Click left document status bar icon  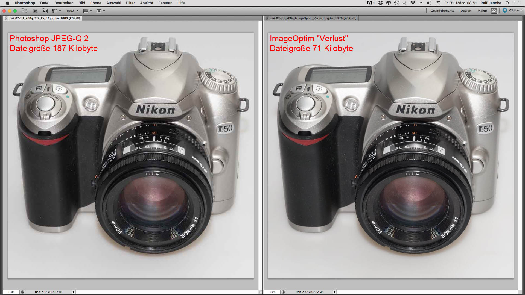[x=22, y=292]
